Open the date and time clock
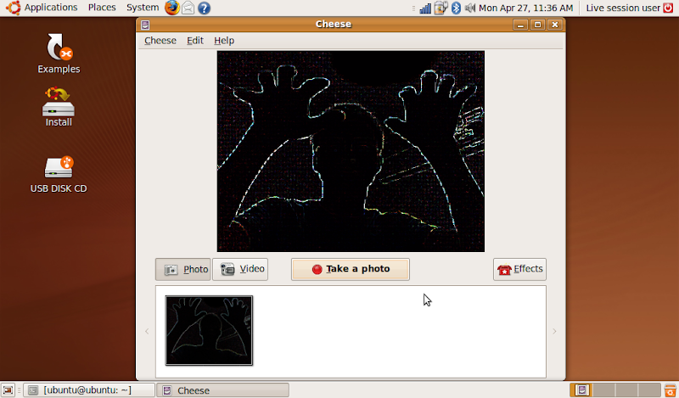Screen dimensions: 679x398 [525, 8]
